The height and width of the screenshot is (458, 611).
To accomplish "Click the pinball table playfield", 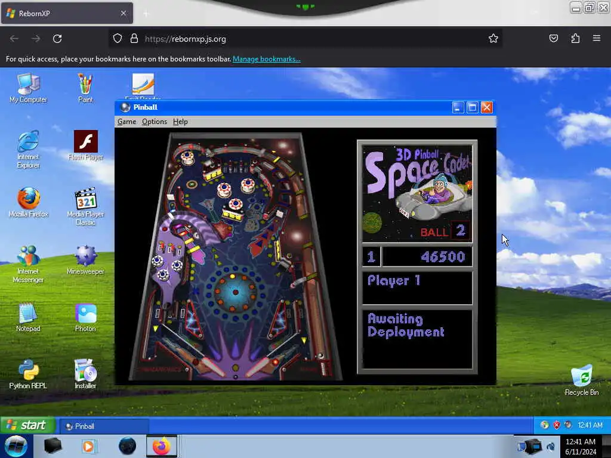I will click(x=235, y=256).
